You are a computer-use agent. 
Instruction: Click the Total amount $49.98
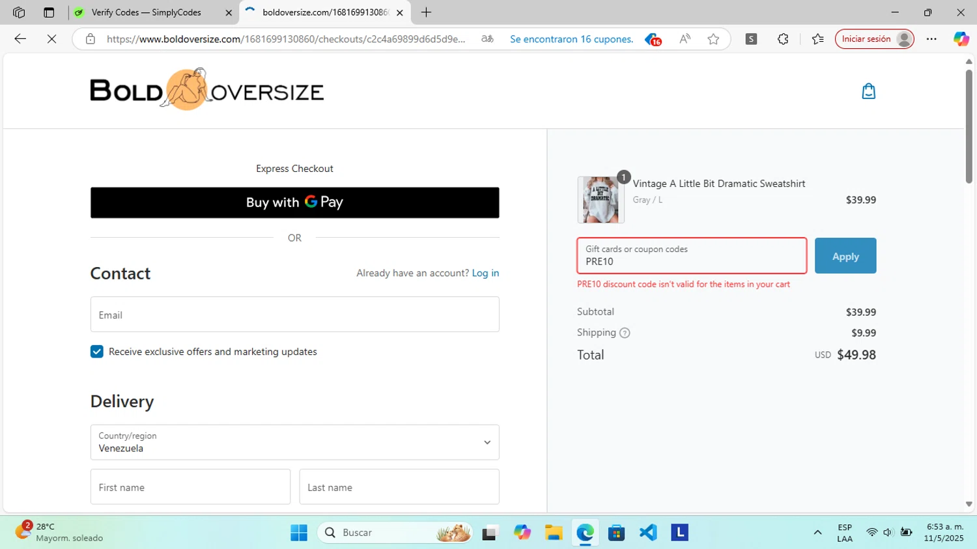(x=856, y=355)
